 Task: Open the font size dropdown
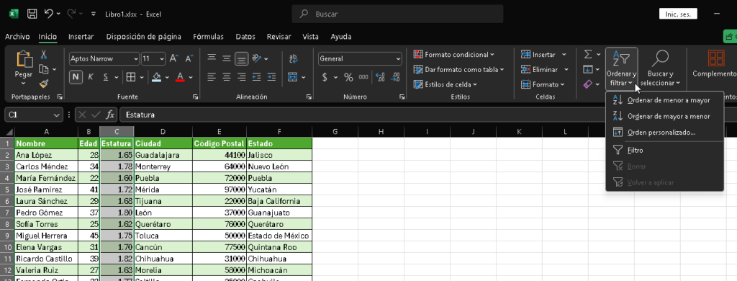coord(162,59)
